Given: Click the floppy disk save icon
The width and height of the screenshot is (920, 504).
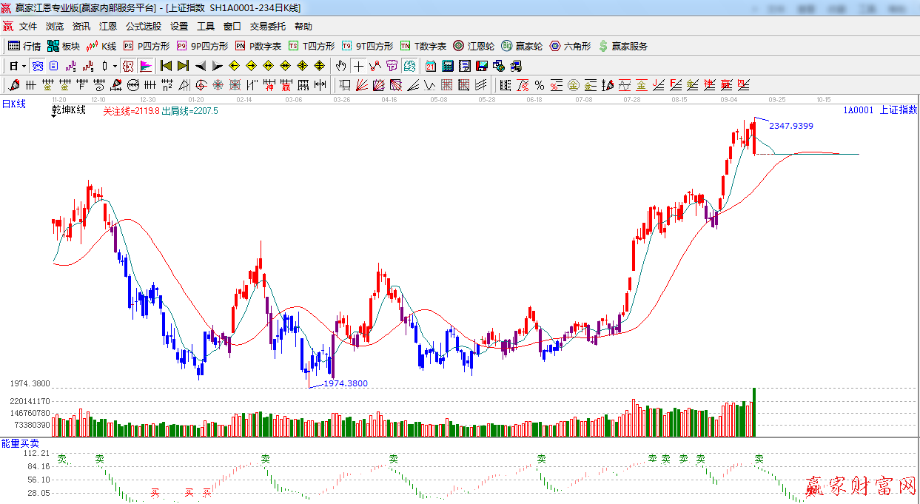Looking at the screenshot, I should 482,66.
